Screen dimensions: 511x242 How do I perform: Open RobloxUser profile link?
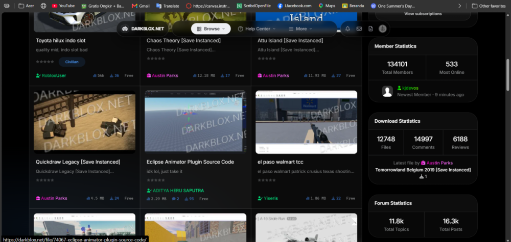pyautogui.click(x=51, y=75)
